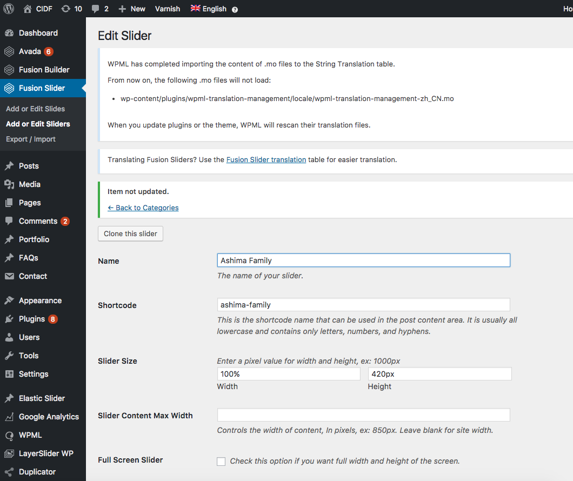573x481 pixels.
Task: Open the Dashboard menu item
Action: (x=38, y=33)
